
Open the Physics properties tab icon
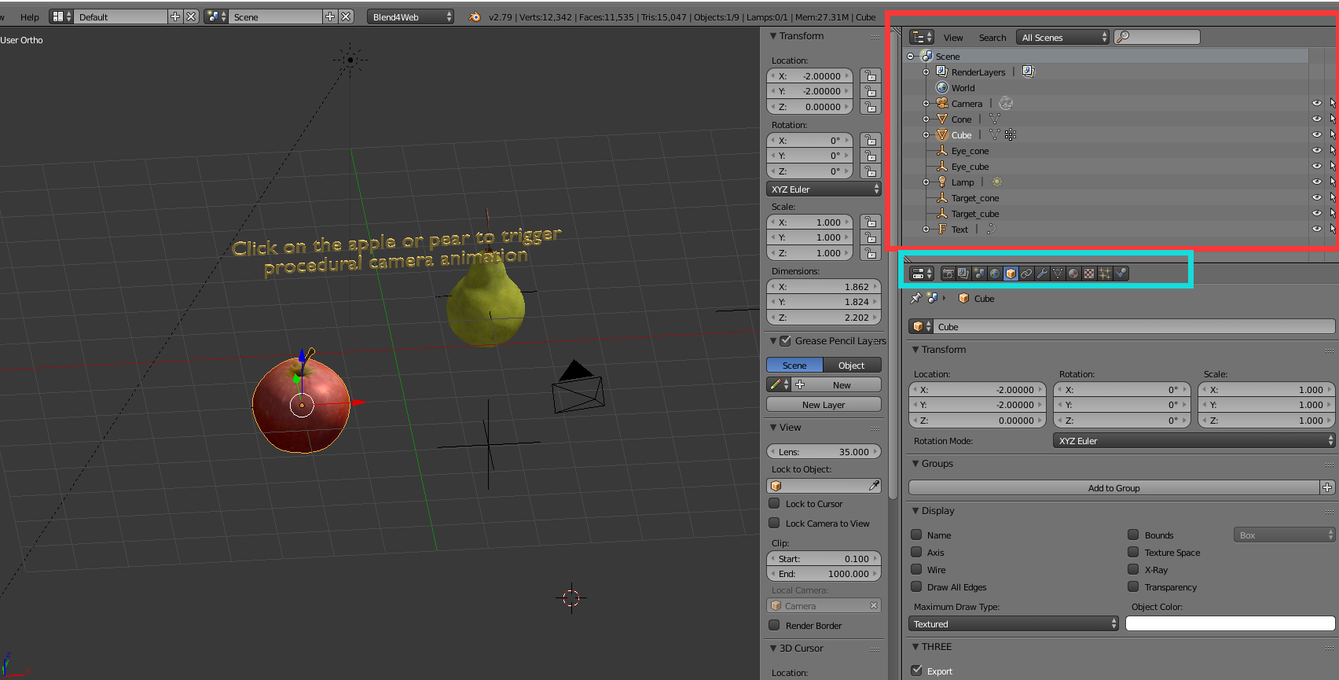[1121, 274]
